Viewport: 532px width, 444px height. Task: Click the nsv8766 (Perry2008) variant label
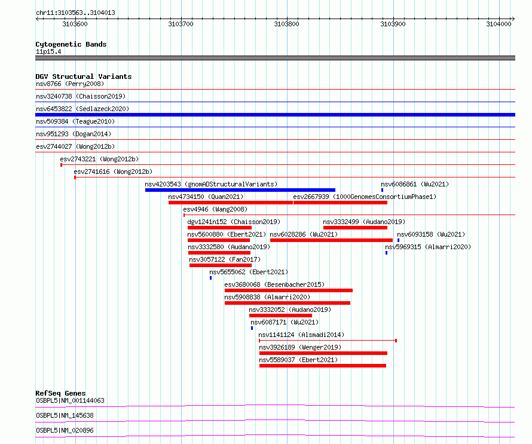click(x=70, y=84)
